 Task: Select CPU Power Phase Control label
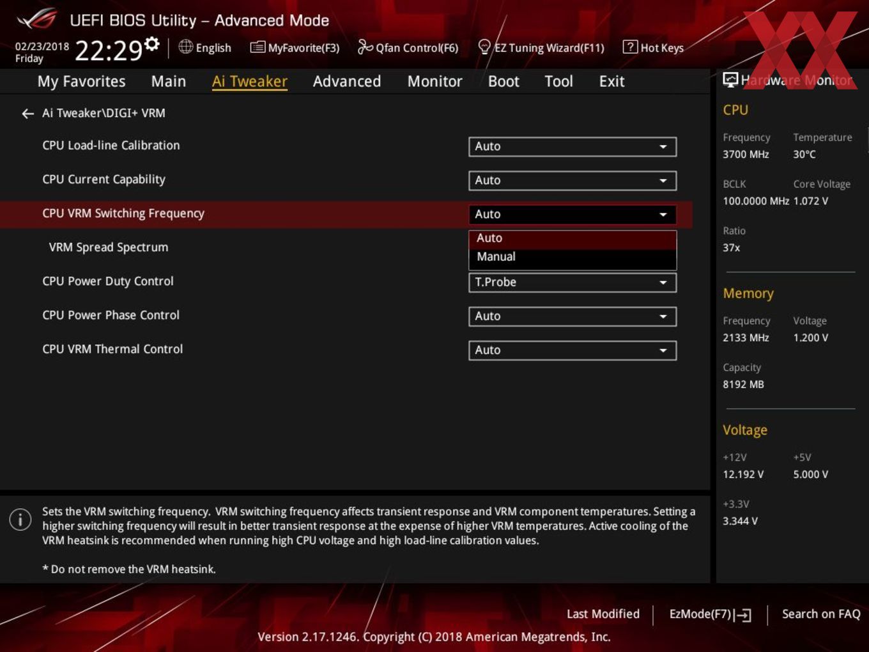click(111, 315)
